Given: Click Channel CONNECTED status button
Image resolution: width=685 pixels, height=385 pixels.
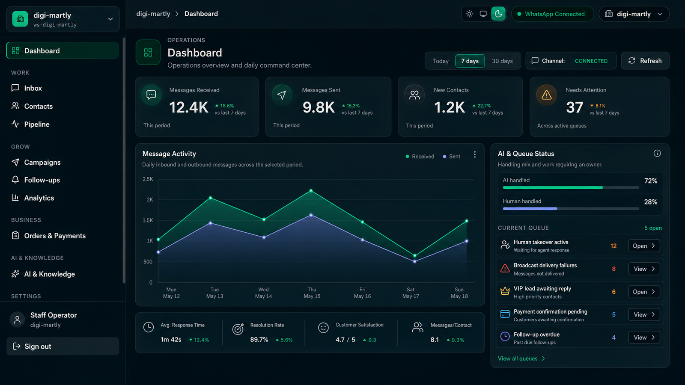Looking at the screenshot, I should pyautogui.click(x=571, y=61).
